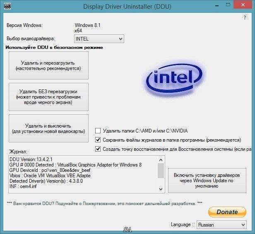The height and width of the screenshot is (234, 255).
Task: Minimize the DDU window
Action: pos(217,6)
